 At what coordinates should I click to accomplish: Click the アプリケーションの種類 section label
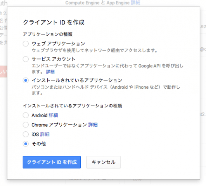point(48,34)
